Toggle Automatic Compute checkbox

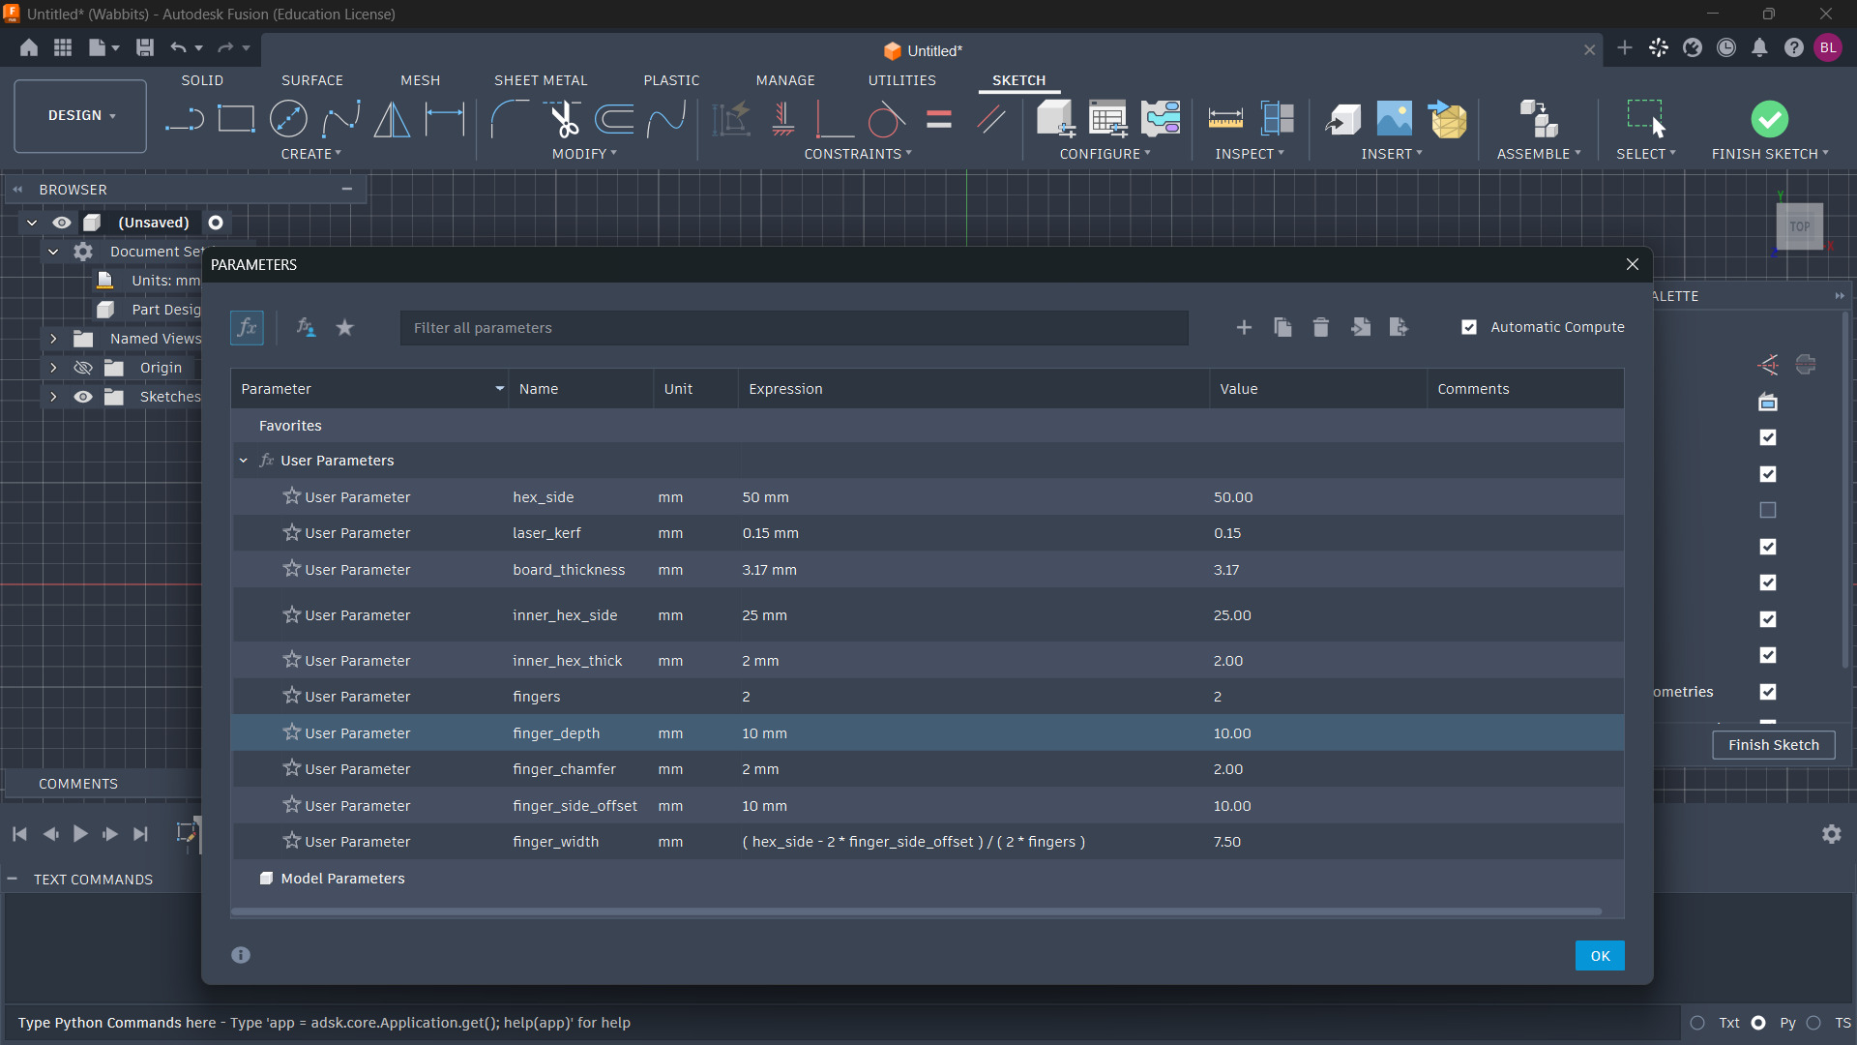(1469, 328)
